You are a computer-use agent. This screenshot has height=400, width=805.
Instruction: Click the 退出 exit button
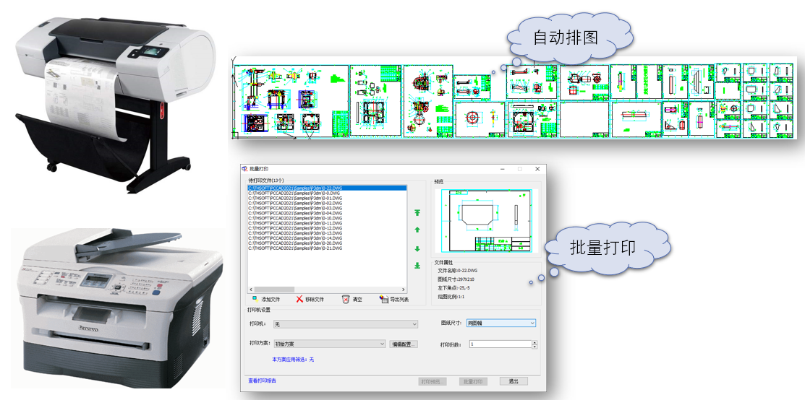point(514,381)
